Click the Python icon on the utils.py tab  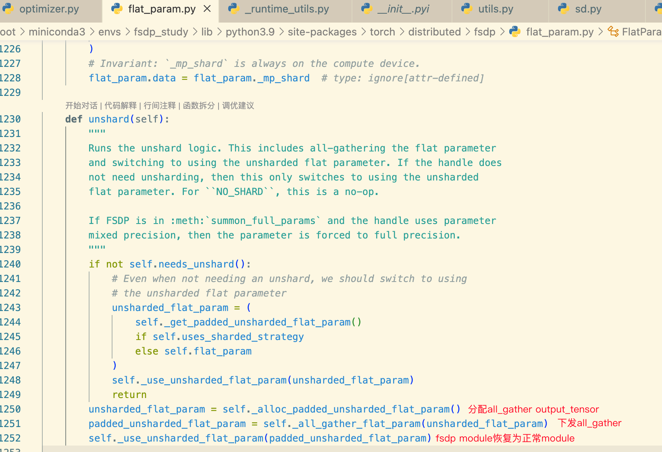(x=466, y=8)
